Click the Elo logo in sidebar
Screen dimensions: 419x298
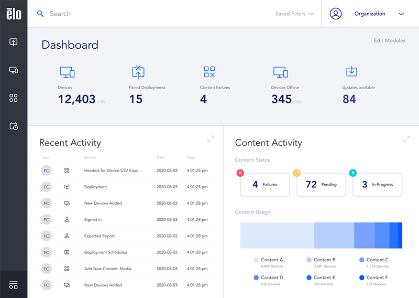[14, 14]
